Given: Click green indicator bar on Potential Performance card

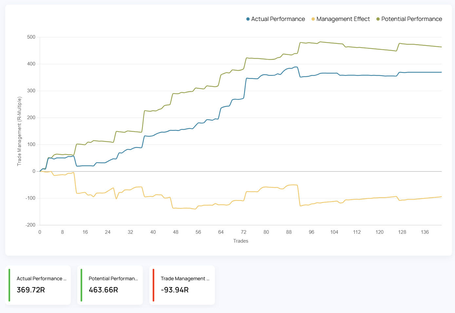Looking at the screenshot, I should [x=81, y=285].
